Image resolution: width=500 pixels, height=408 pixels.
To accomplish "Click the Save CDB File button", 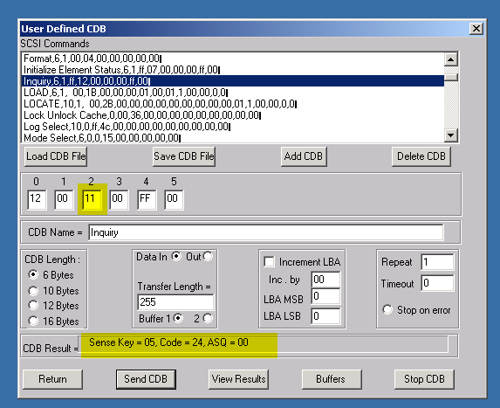I will coord(184,156).
